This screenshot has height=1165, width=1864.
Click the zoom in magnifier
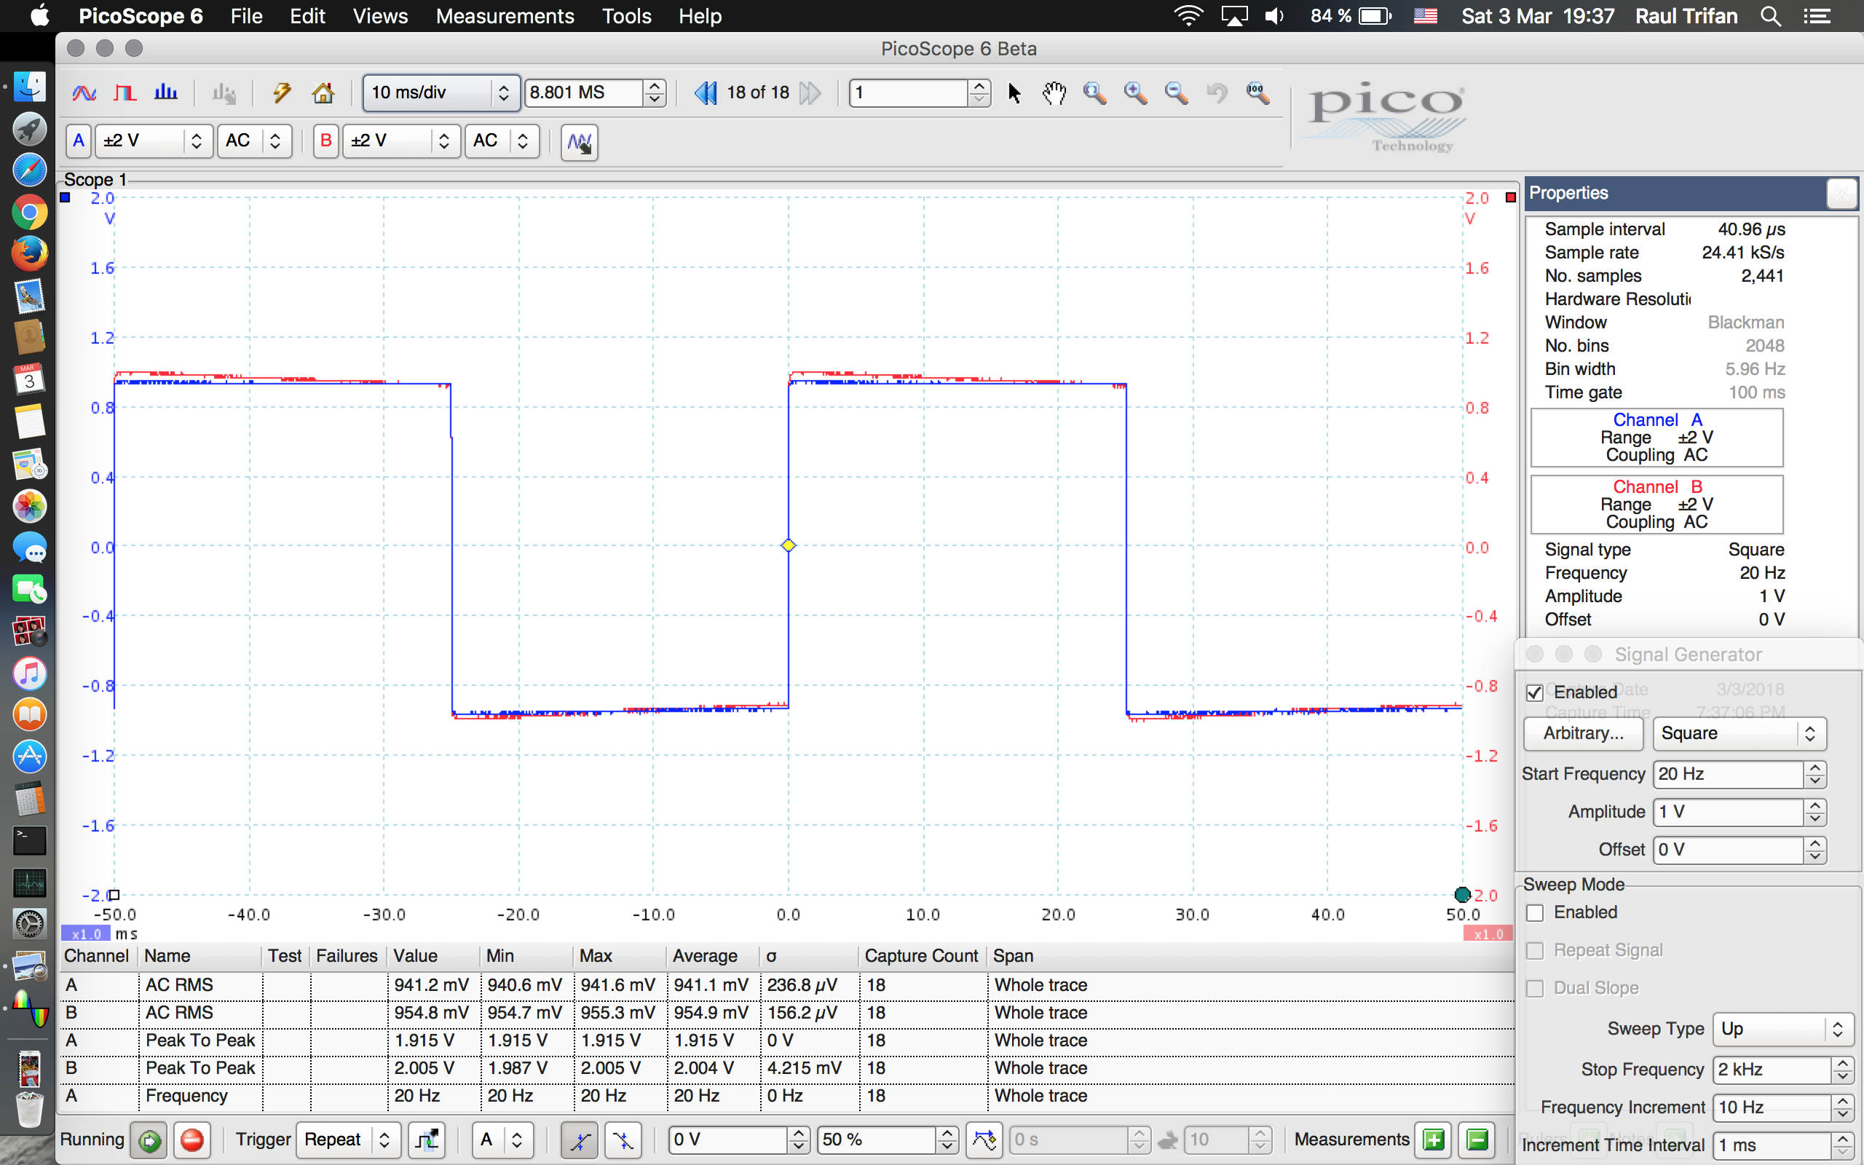pyautogui.click(x=1135, y=93)
